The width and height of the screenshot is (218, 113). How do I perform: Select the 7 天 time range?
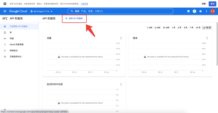tap(192, 28)
